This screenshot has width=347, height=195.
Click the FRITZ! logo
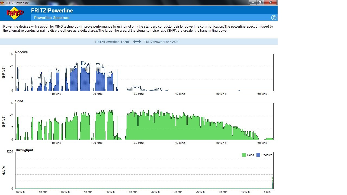click(15, 13)
